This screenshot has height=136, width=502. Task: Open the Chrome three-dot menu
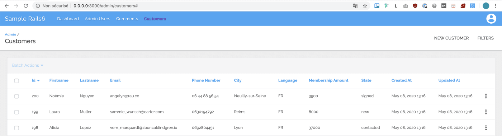pyautogui.click(x=496, y=6)
